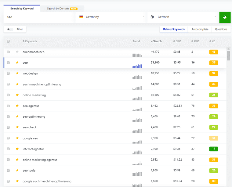
Task: Sort by PPC column
Action: pyautogui.click(x=195, y=41)
